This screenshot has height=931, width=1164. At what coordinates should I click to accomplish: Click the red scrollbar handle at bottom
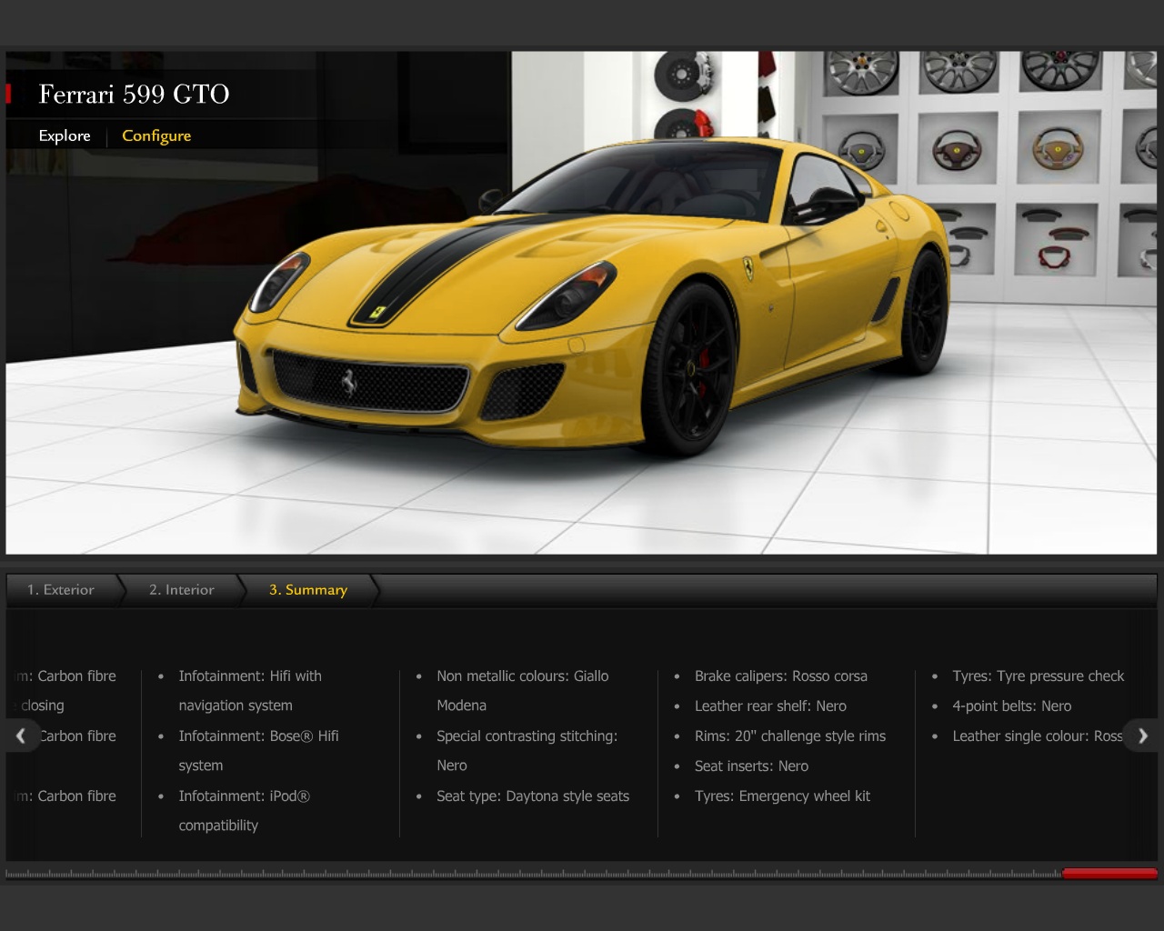click(1109, 874)
